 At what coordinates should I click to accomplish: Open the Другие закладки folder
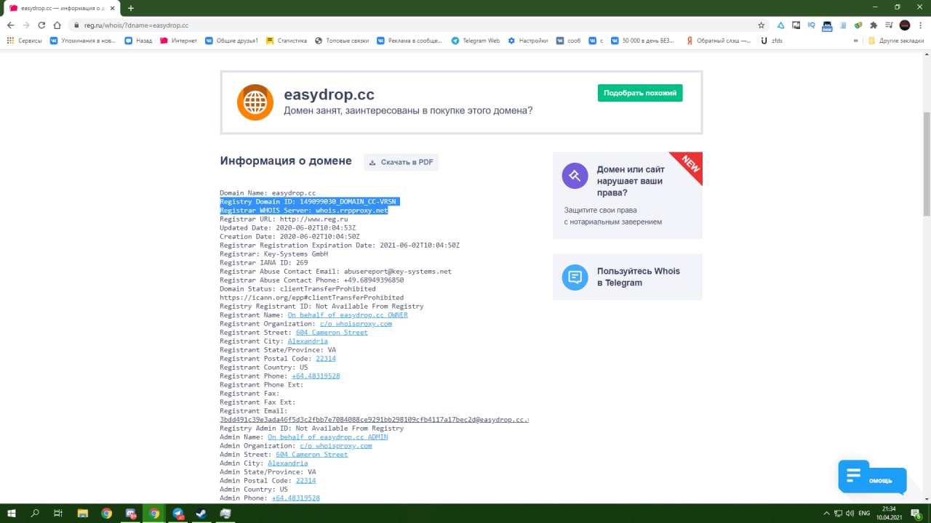pyautogui.click(x=896, y=41)
